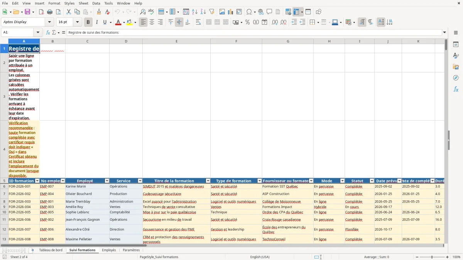This screenshot has width=463, height=260.
Task: Open the Format menu
Action: [54, 3]
